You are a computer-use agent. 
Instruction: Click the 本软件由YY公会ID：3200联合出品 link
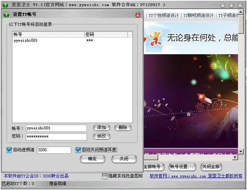coord(36,176)
